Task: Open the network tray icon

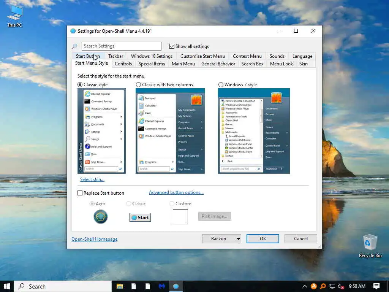Action: [x=332, y=287]
